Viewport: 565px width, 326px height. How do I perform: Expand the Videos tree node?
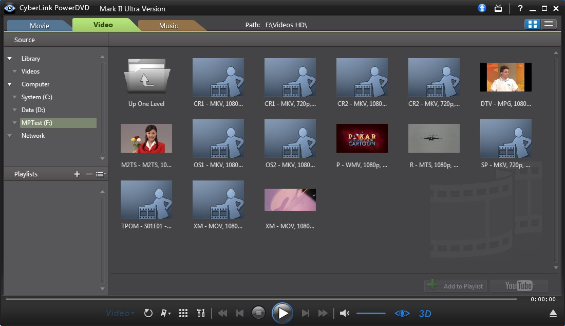[x=15, y=71]
